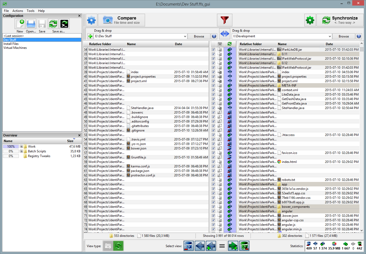Close the Configuration panel
366x254 pixels.
pos(79,16)
